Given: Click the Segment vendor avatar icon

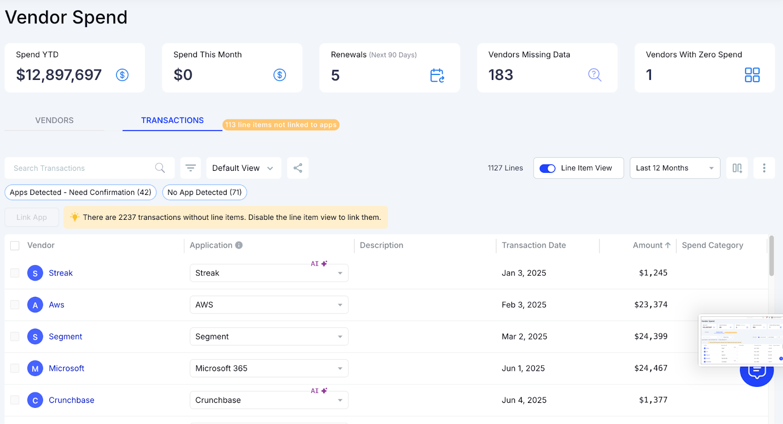Looking at the screenshot, I should pyautogui.click(x=35, y=337).
